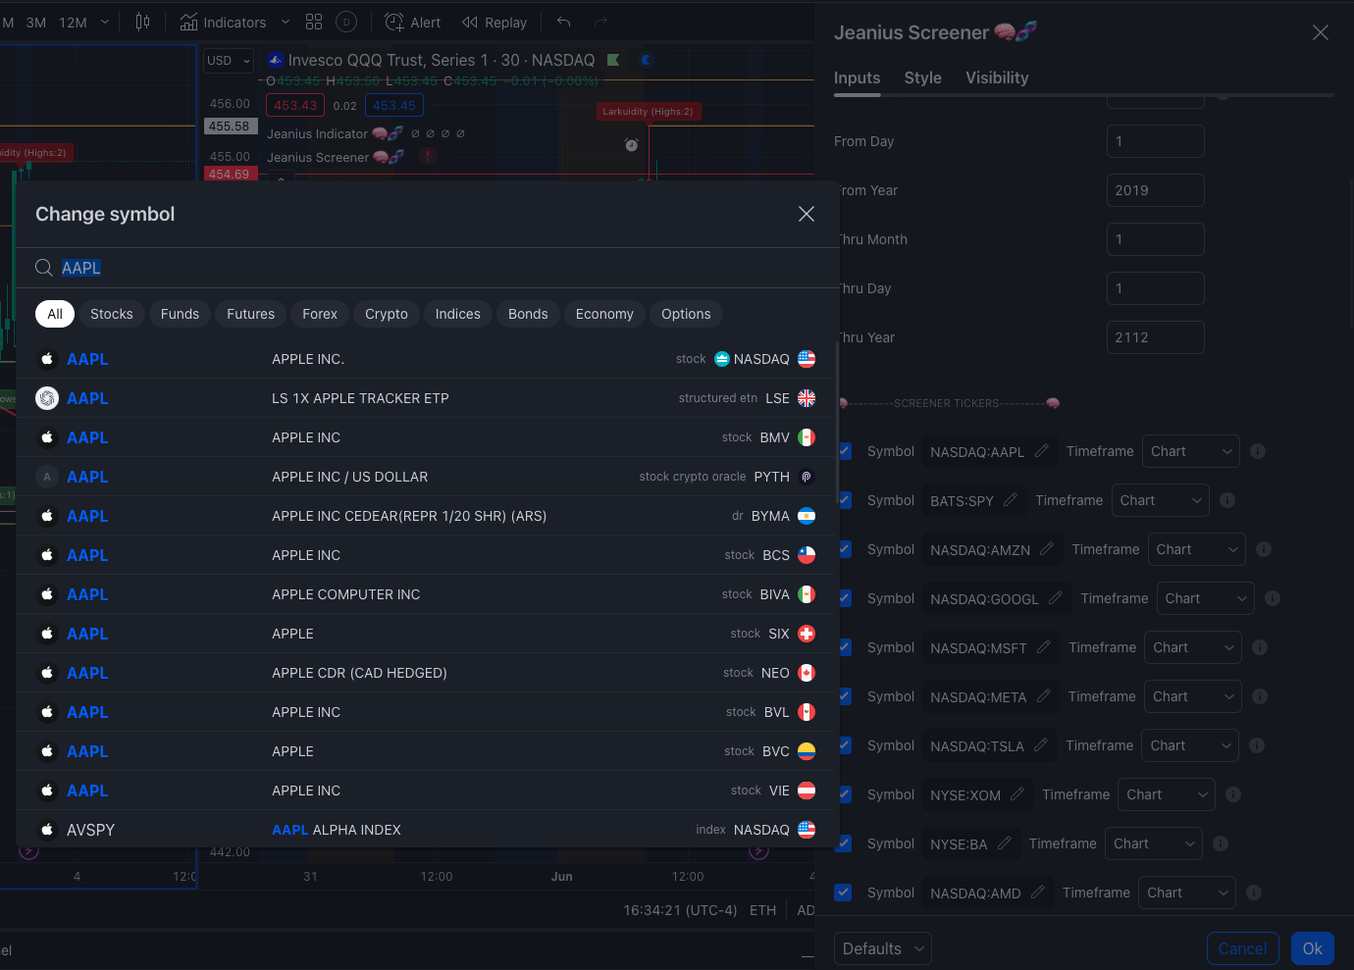Switch to the Style tab

click(922, 77)
